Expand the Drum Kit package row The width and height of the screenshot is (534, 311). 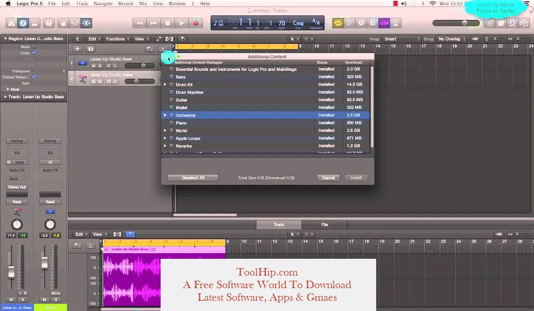(x=165, y=84)
